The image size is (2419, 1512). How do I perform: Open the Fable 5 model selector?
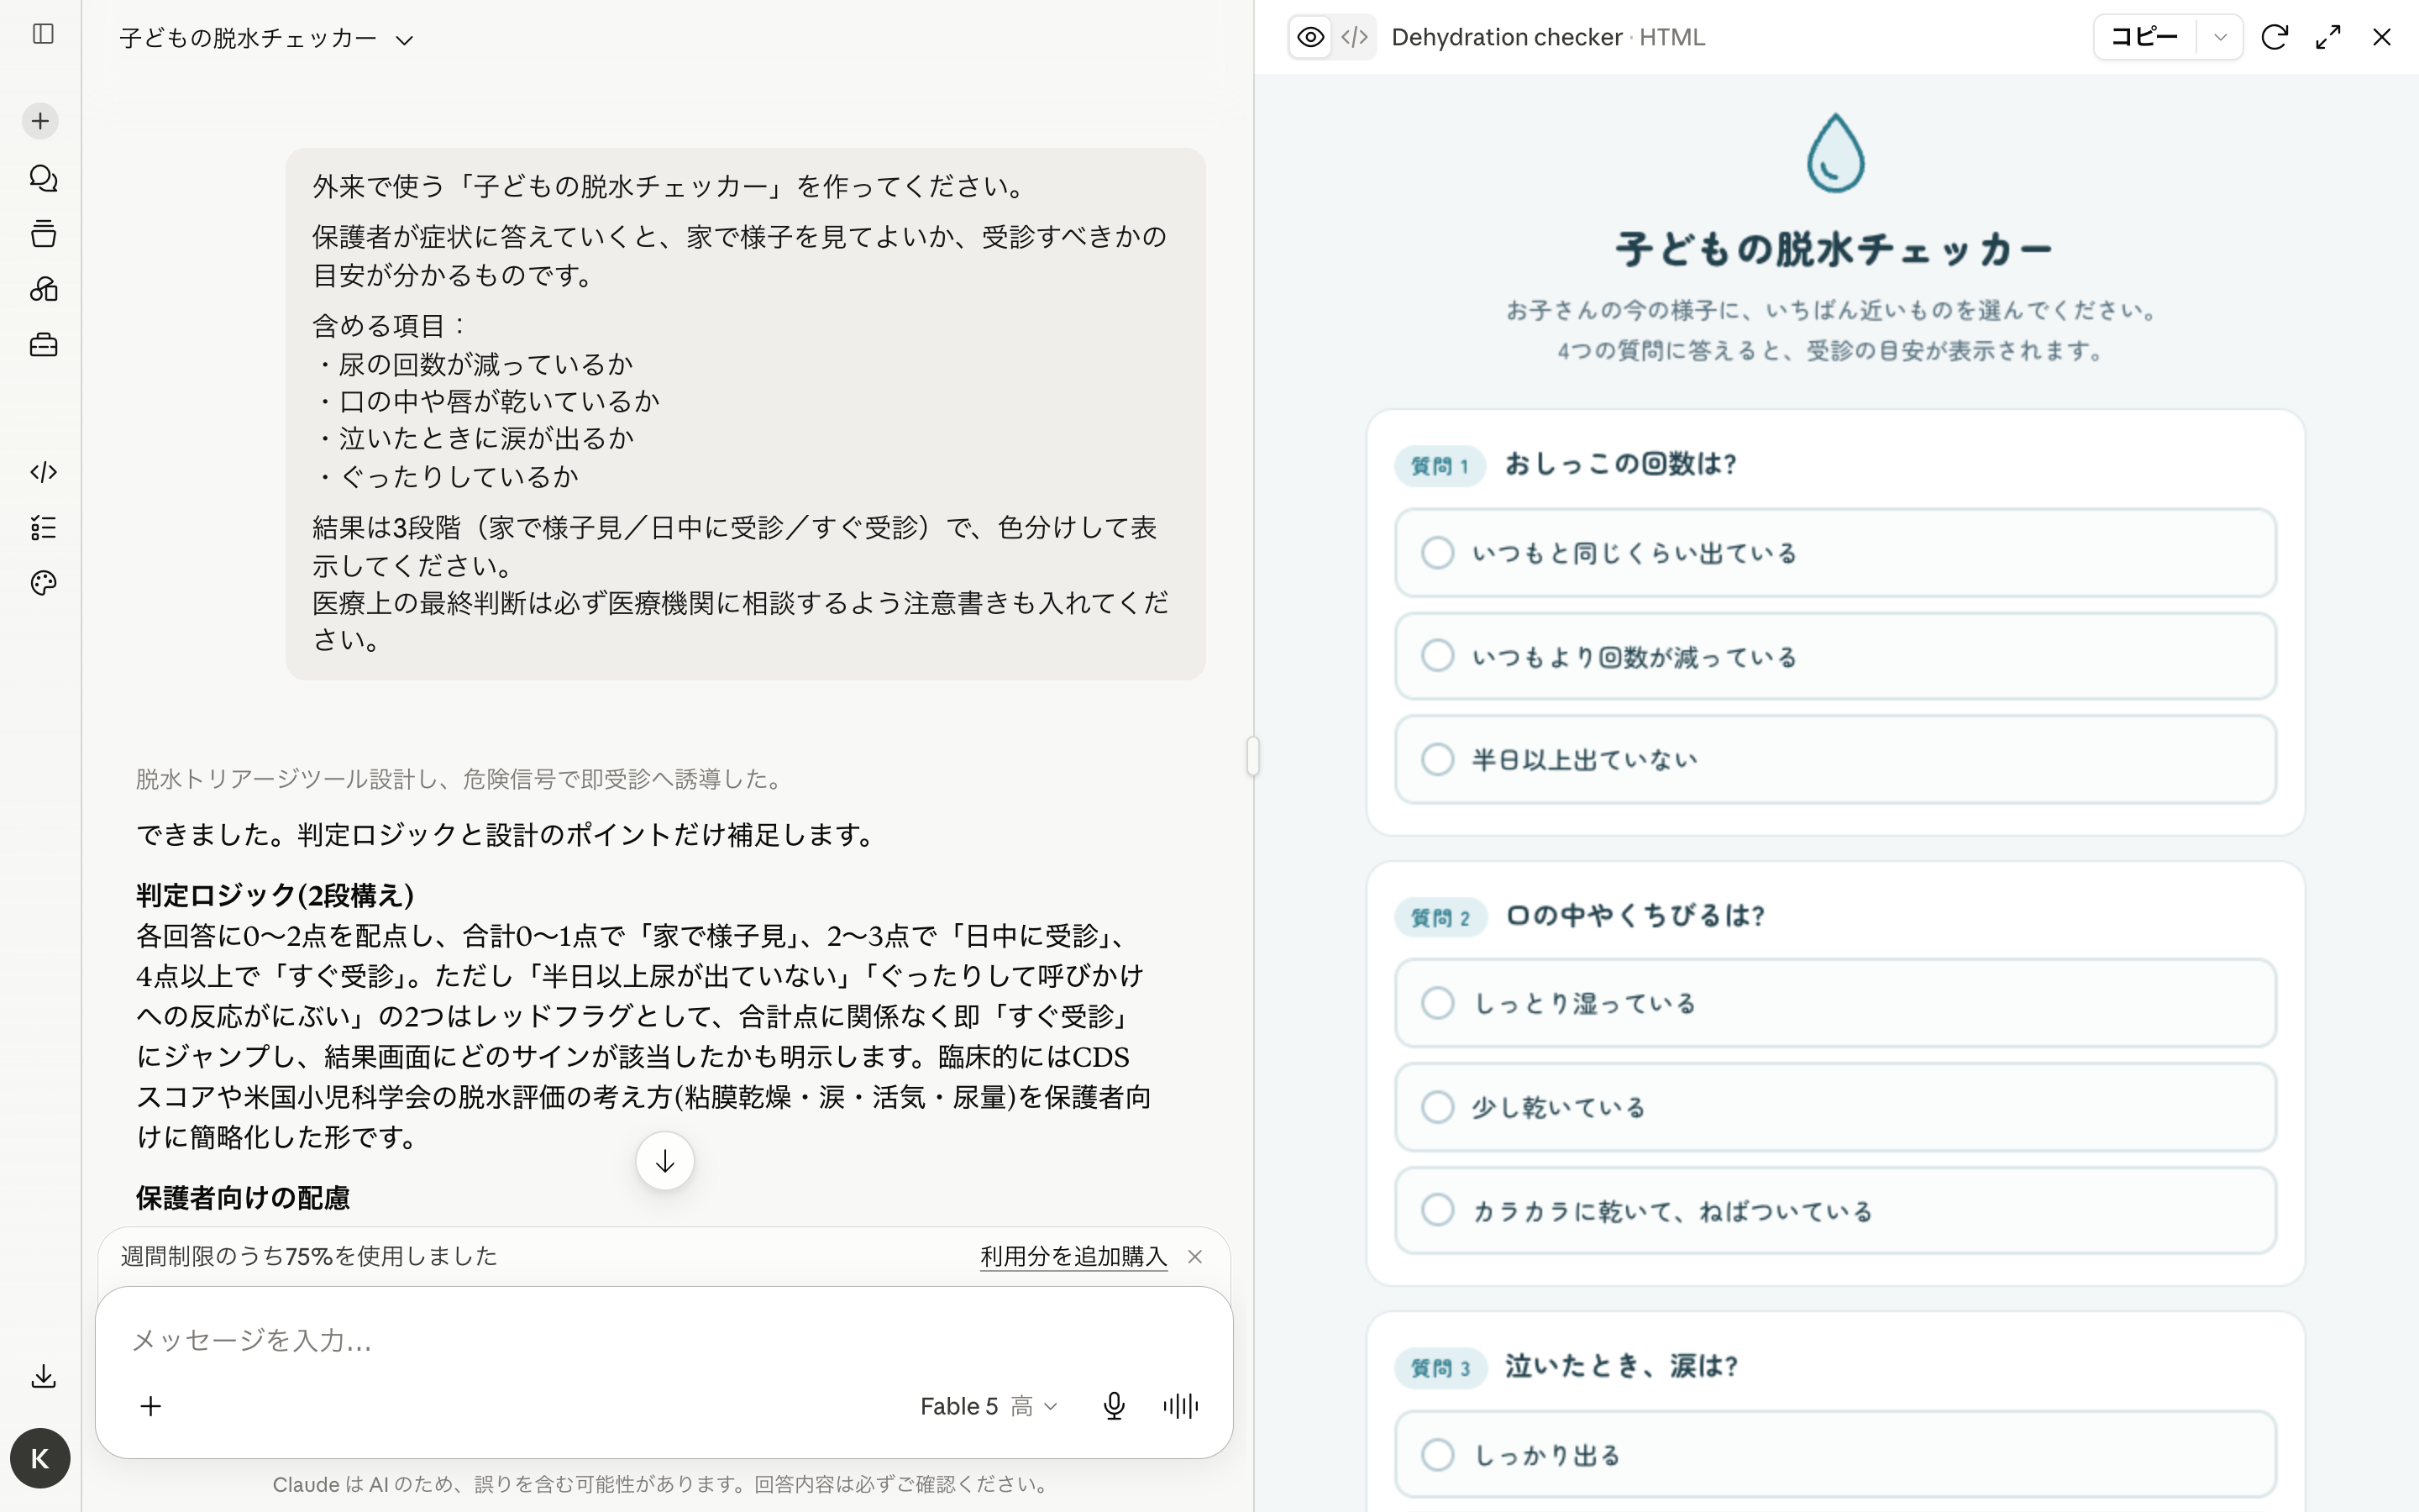(x=988, y=1406)
